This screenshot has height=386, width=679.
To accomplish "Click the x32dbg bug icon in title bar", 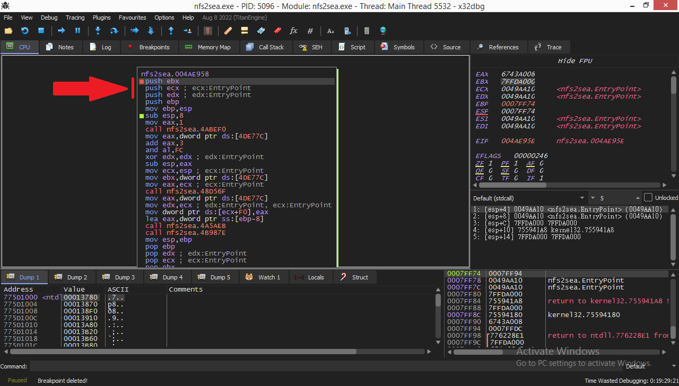I will (6, 6).
